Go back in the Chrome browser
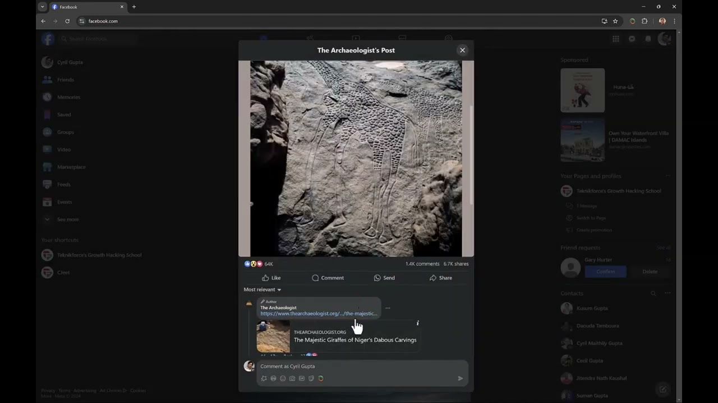This screenshot has height=403, width=718. (x=43, y=21)
